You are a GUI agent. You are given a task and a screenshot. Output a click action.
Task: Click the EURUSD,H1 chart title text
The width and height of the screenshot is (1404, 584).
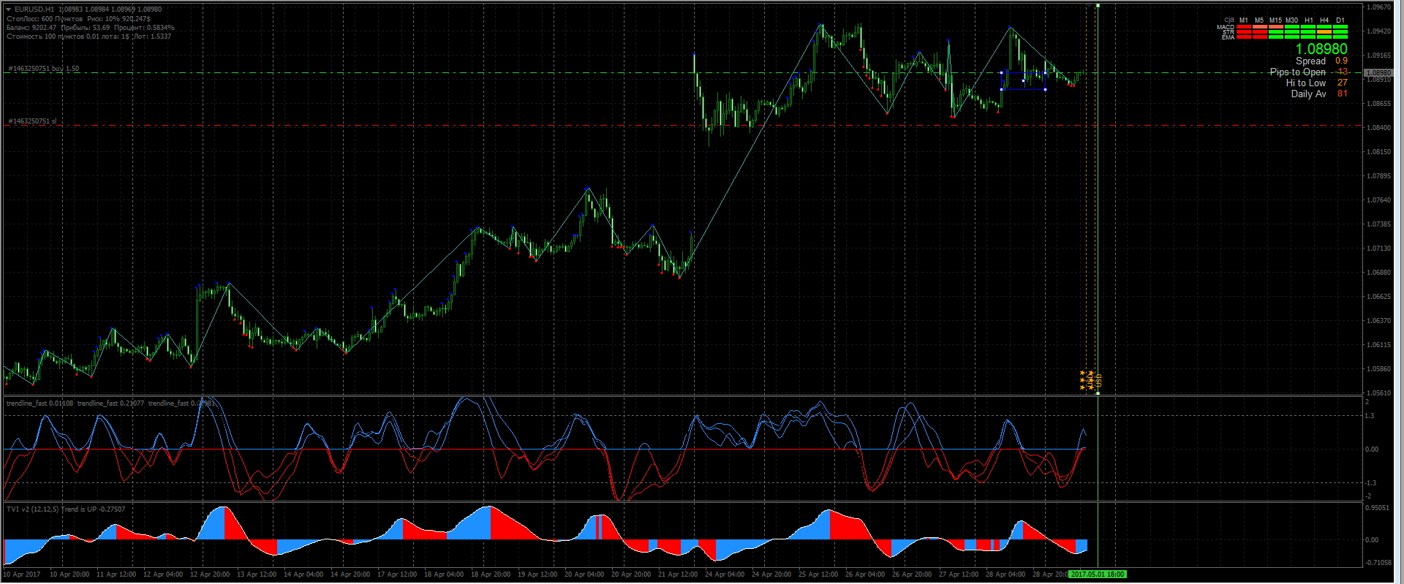click(34, 10)
